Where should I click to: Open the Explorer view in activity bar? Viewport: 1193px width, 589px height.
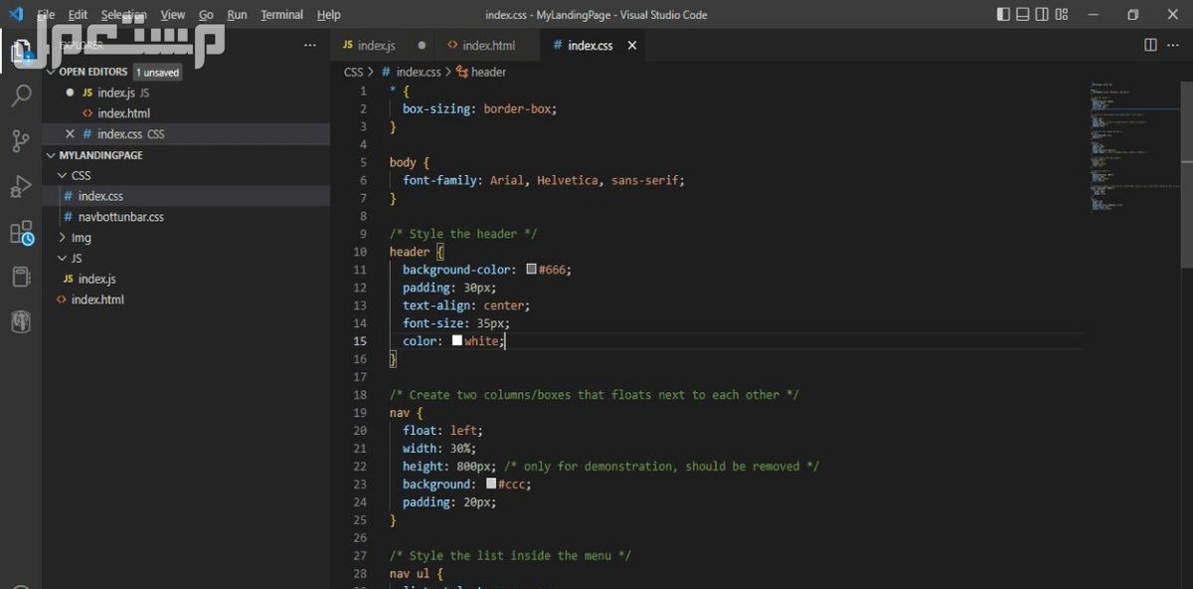pos(21,52)
